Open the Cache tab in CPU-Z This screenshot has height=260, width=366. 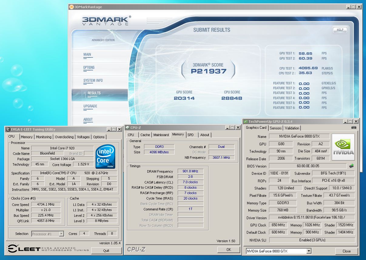[145, 135]
